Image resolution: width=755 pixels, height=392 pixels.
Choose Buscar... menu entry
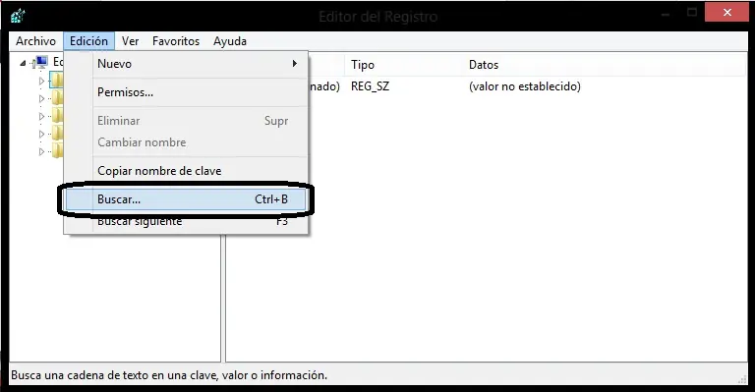(x=186, y=199)
